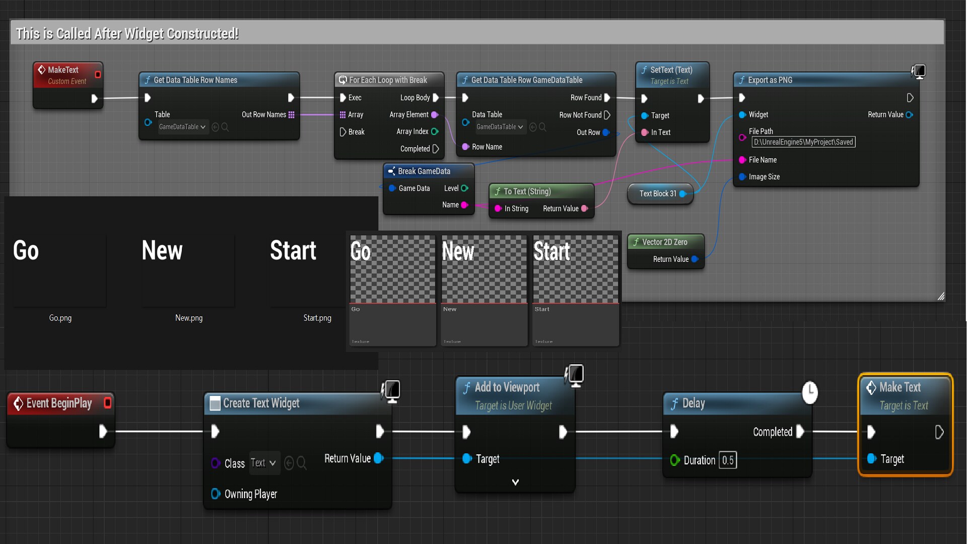Click the monitor icon above Create Text Widget

tap(392, 391)
